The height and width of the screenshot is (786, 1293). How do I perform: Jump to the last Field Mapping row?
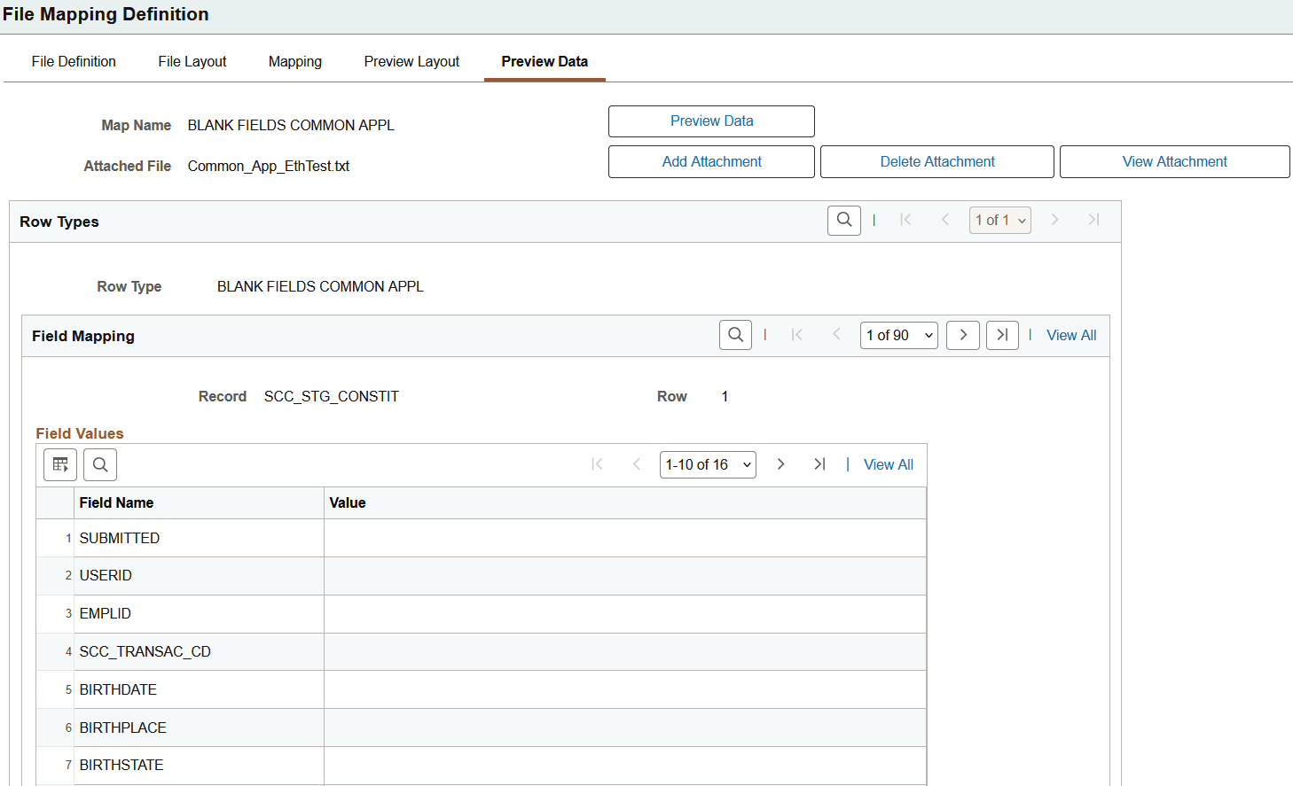tap(1002, 335)
